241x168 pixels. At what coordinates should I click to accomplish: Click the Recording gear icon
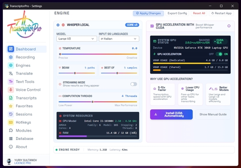pos(11,57)
